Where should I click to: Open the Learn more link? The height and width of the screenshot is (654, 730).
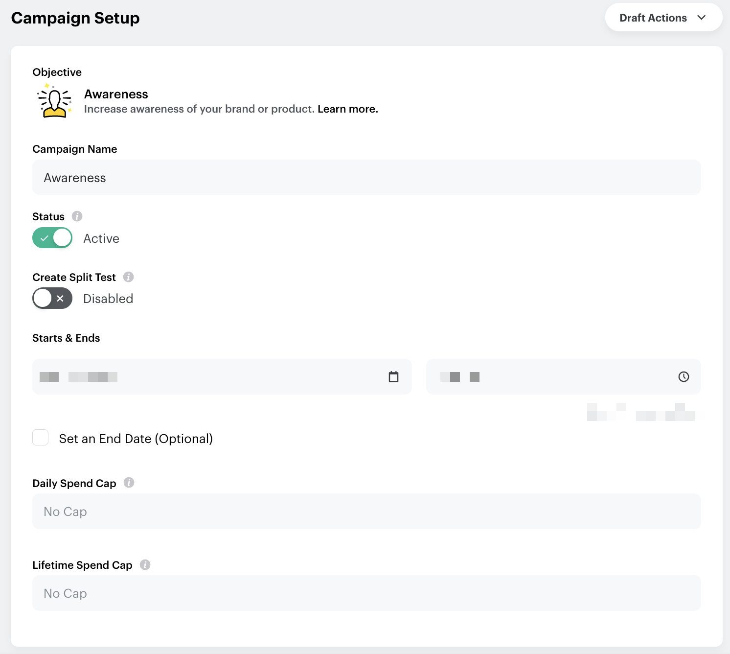(x=348, y=109)
